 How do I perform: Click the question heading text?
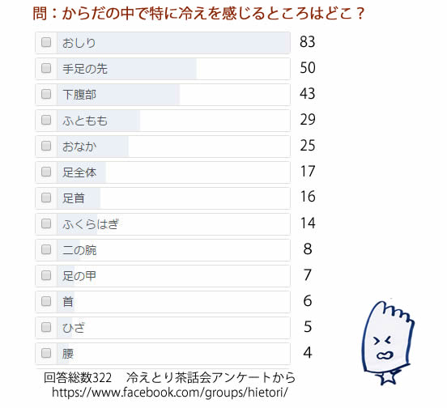click(x=198, y=14)
